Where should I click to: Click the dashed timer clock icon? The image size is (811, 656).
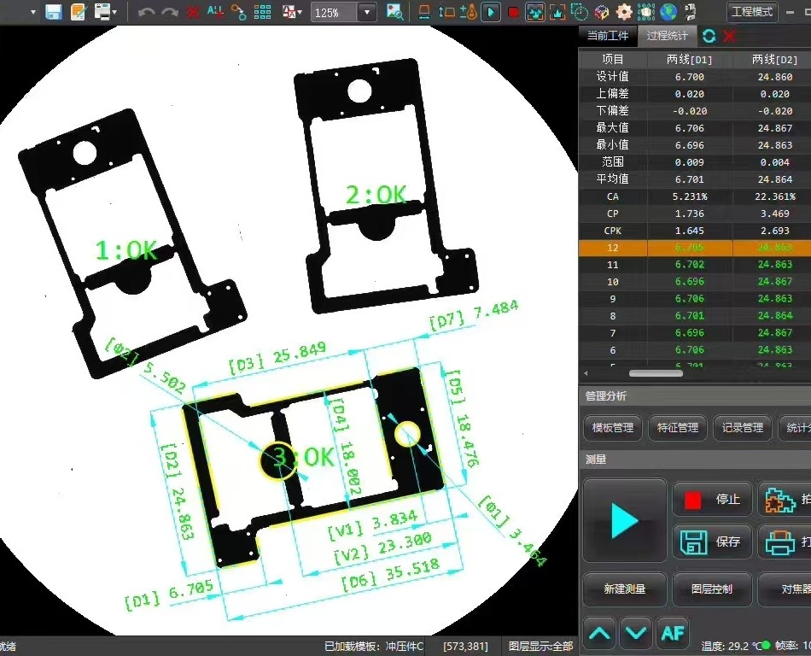[580, 12]
